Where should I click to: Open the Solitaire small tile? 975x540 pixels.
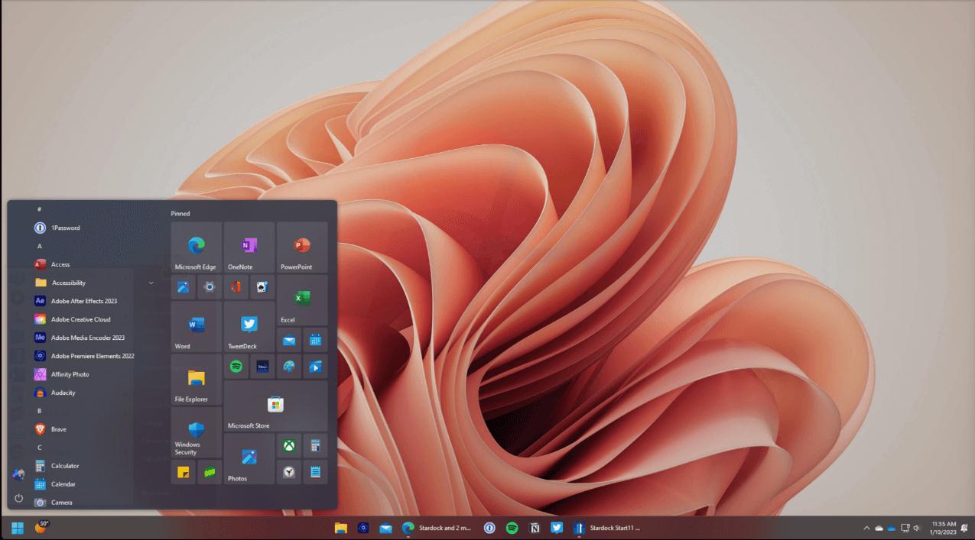point(262,287)
